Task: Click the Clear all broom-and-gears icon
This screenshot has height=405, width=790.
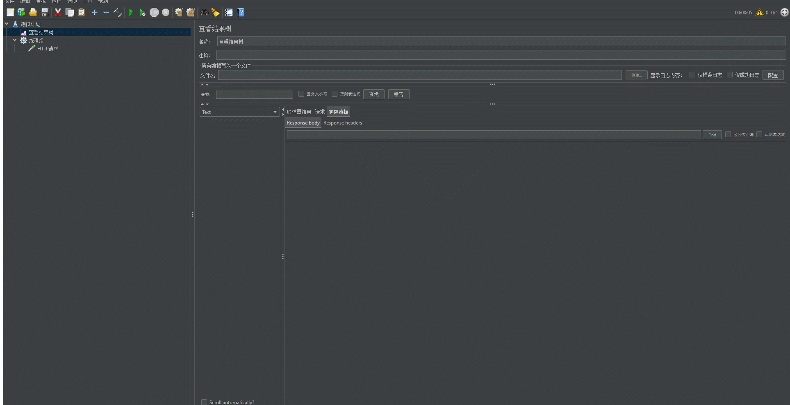Action: 190,13
